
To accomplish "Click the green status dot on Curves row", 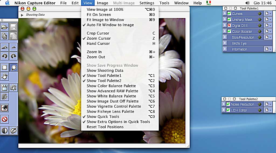I will [260, 13].
